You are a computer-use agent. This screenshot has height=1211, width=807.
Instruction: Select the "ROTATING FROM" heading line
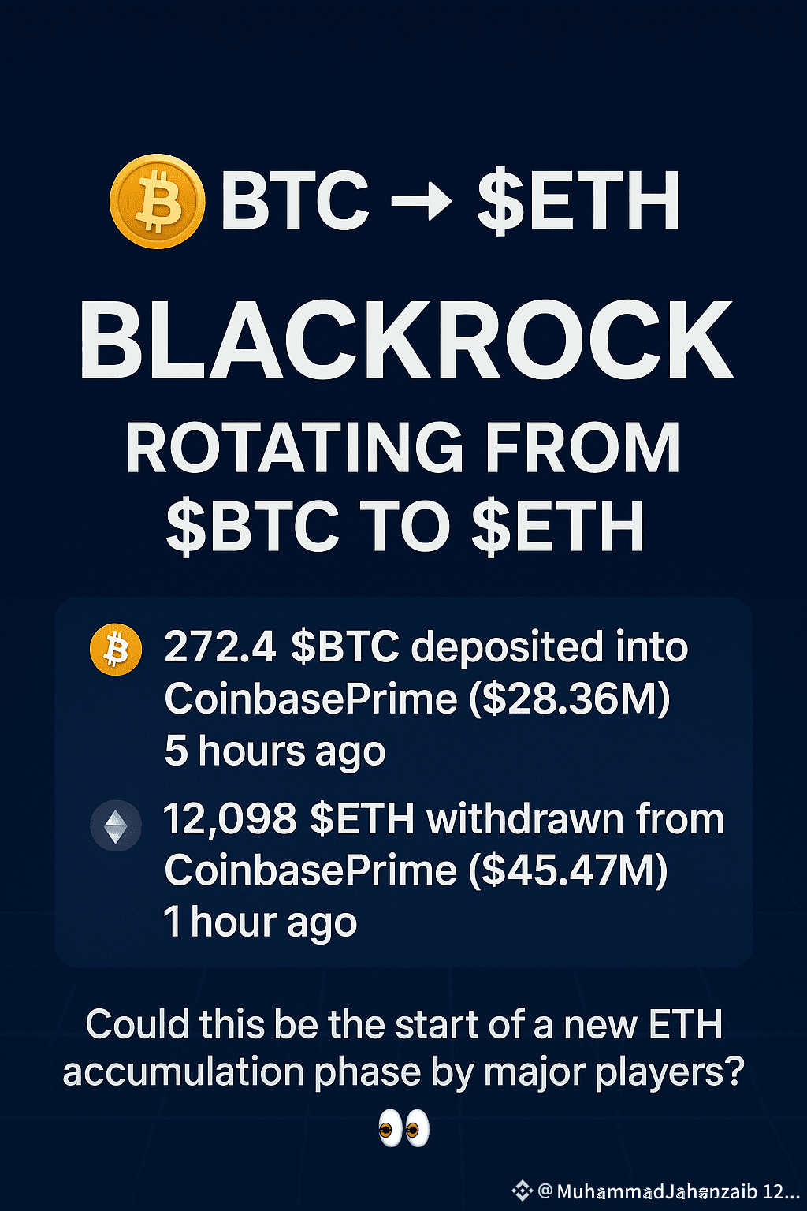click(403, 448)
